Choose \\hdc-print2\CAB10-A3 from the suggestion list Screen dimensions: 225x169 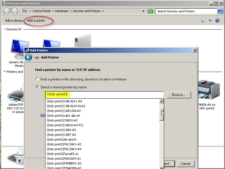tap(62, 120)
